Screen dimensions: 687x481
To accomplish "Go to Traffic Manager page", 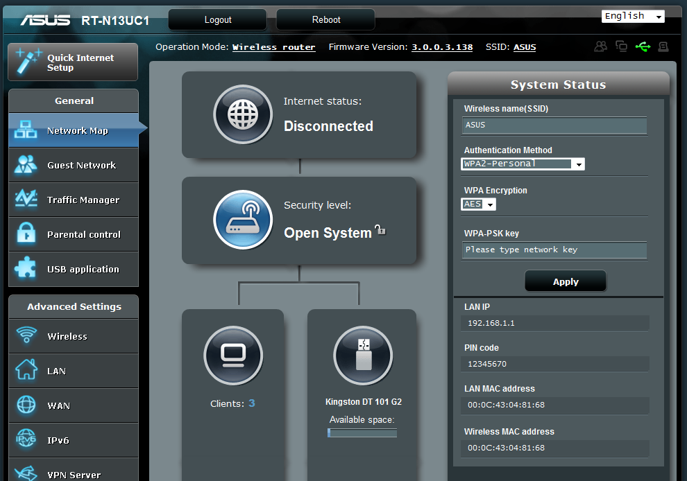I will pos(74,200).
